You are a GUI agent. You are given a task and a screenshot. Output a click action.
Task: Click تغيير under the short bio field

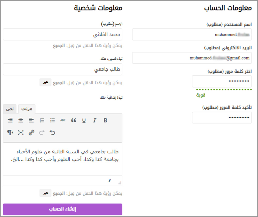tap(45, 83)
